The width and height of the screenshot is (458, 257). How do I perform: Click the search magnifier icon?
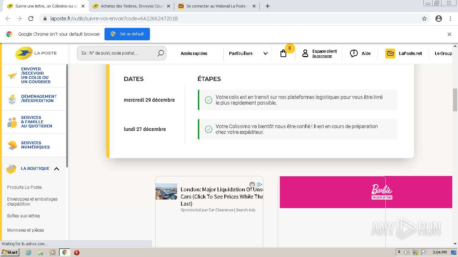(x=161, y=53)
